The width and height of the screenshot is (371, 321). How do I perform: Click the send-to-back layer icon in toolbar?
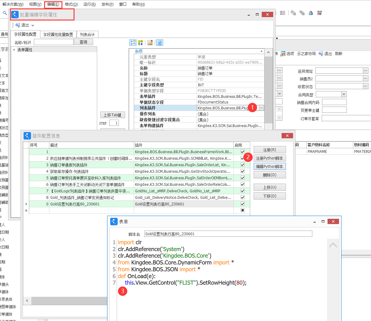[x=302, y=13]
